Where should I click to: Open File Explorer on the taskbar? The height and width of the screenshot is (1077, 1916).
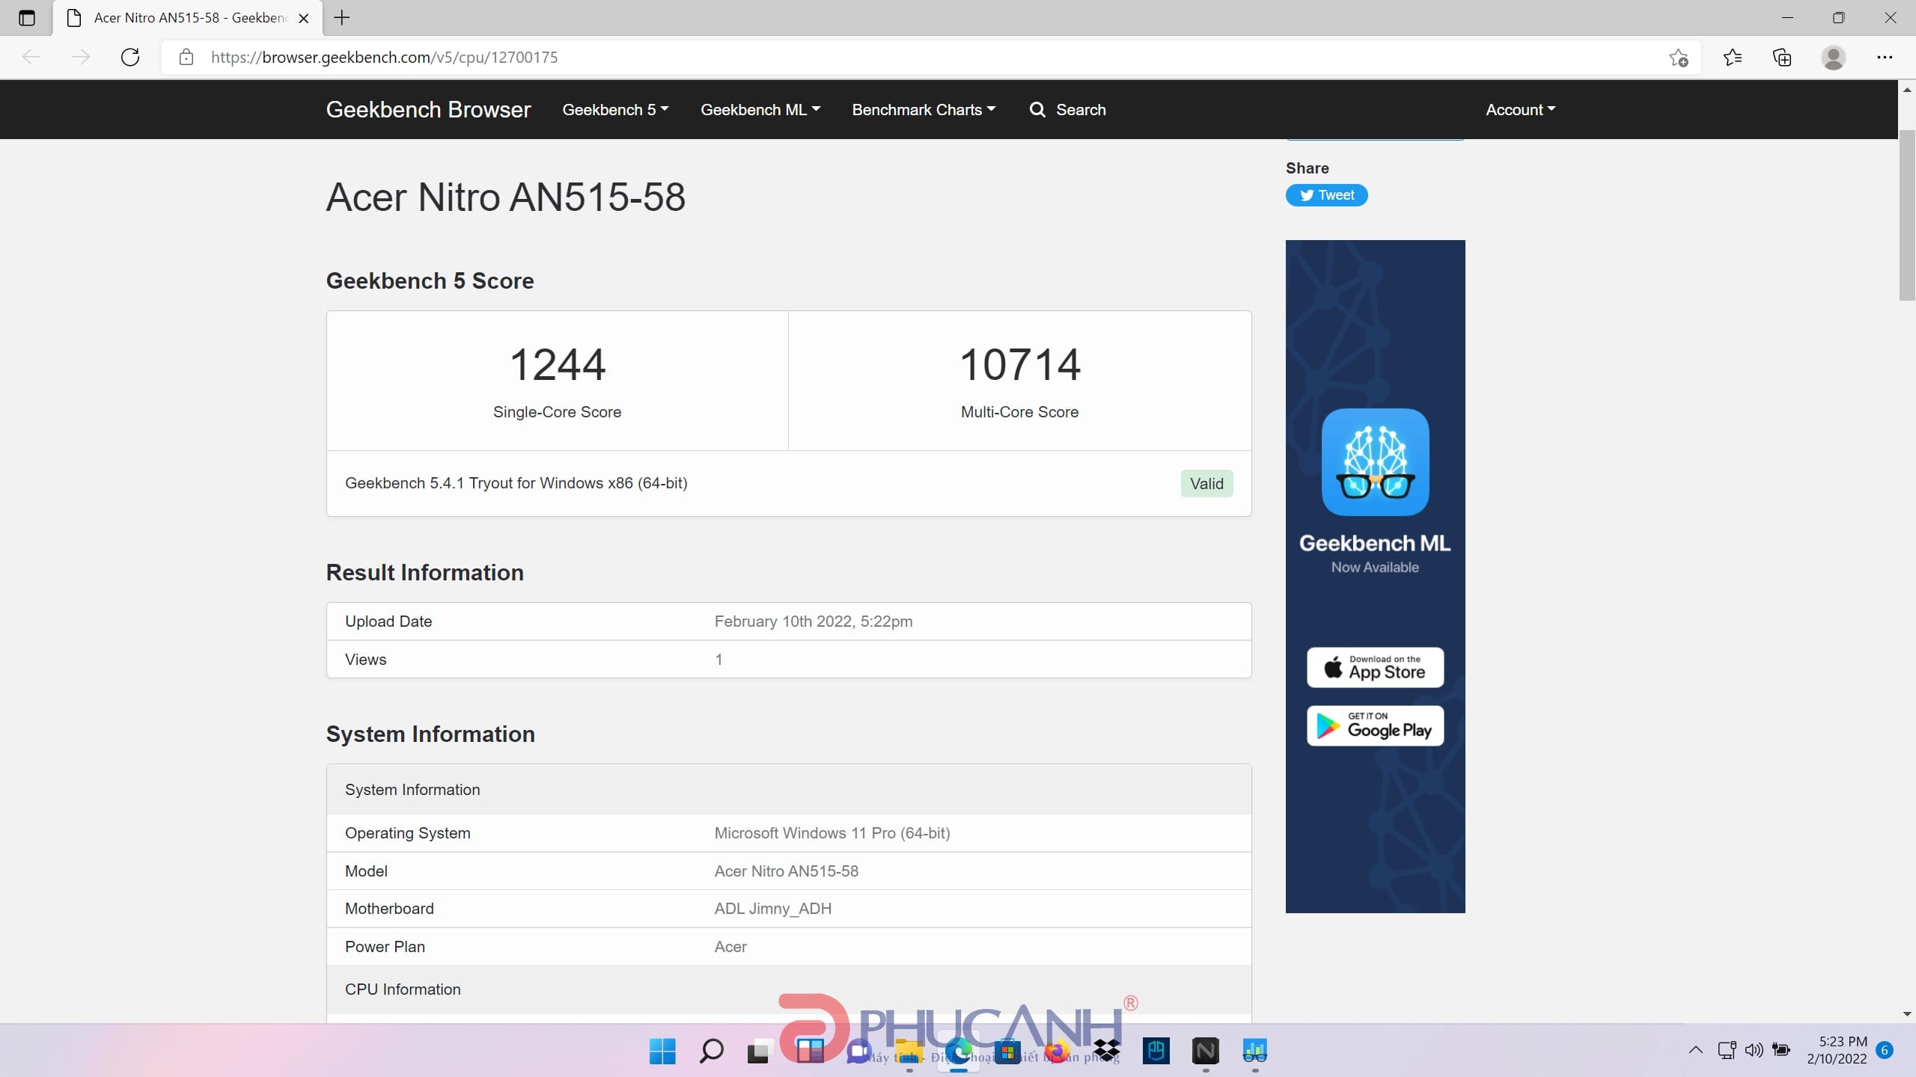(909, 1051)
